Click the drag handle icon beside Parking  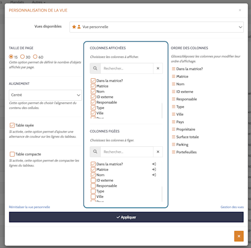tap(173, 145)
